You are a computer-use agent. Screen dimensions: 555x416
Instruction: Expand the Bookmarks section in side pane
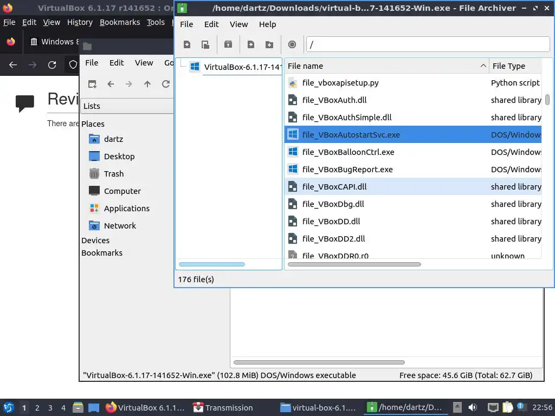[102, 253]
